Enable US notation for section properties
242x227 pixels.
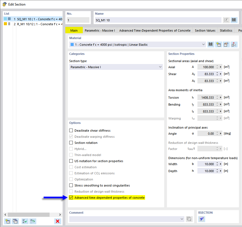click(x=71, y=161)
